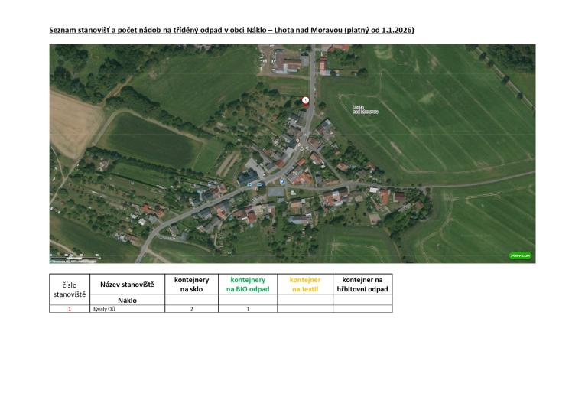The image size is (585, 413).
Task: Click the BIO container count cell showing 1
Action: pyautogui.click(x=248, y=309)
